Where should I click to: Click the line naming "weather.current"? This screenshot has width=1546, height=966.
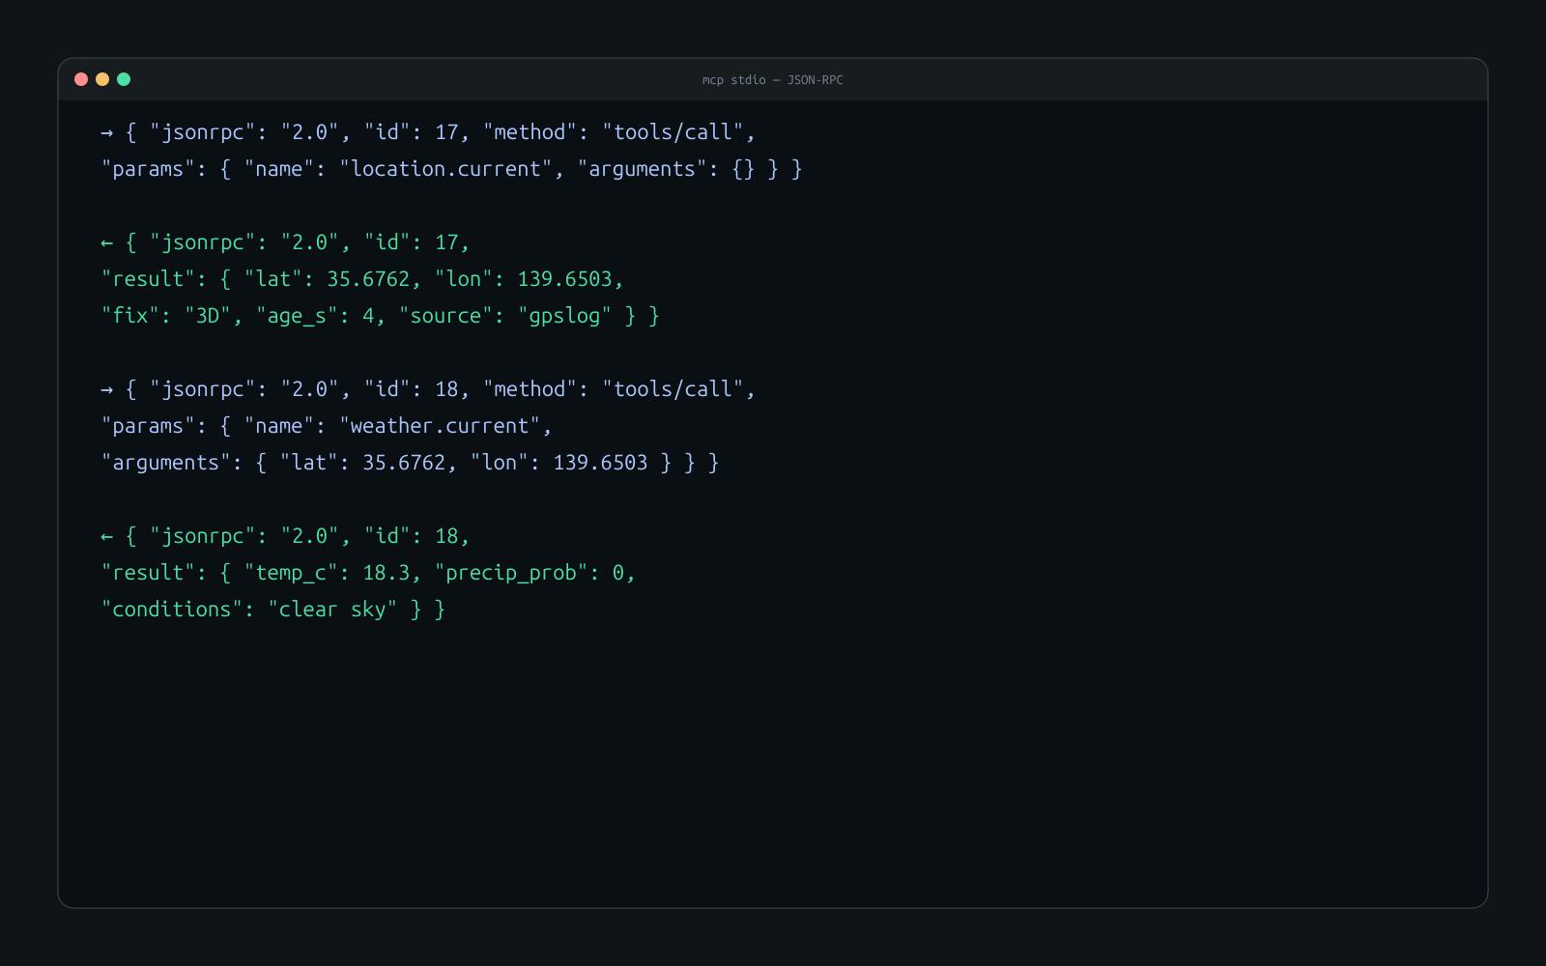(327, 426)
